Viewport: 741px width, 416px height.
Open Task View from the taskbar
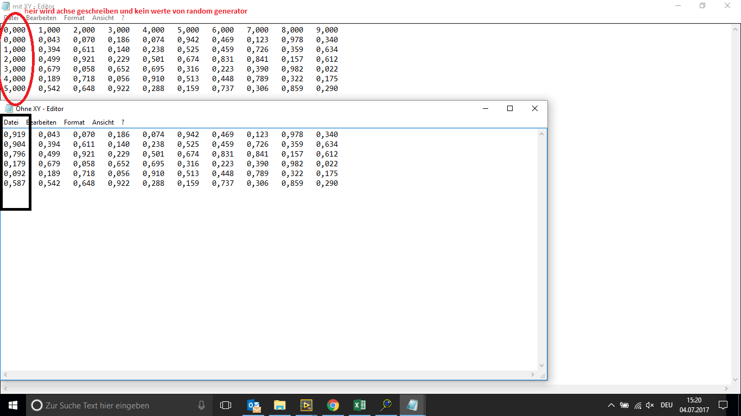[x=226, y=405]
